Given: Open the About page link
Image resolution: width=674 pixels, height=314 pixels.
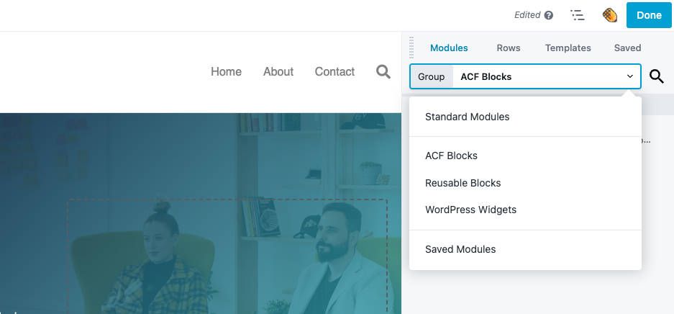Looking at the screenshot, I should [x=278, y=71].
